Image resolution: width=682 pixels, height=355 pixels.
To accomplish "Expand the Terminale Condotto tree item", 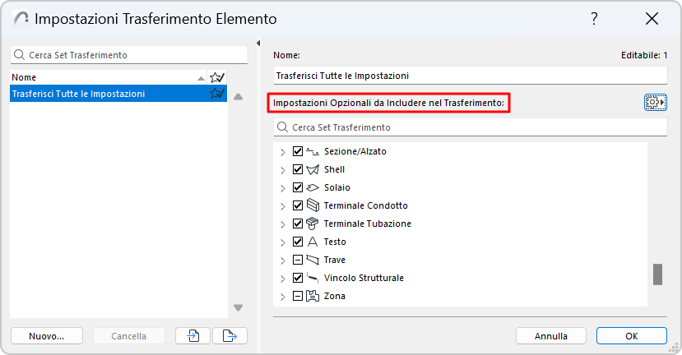I will pos(283,205).
